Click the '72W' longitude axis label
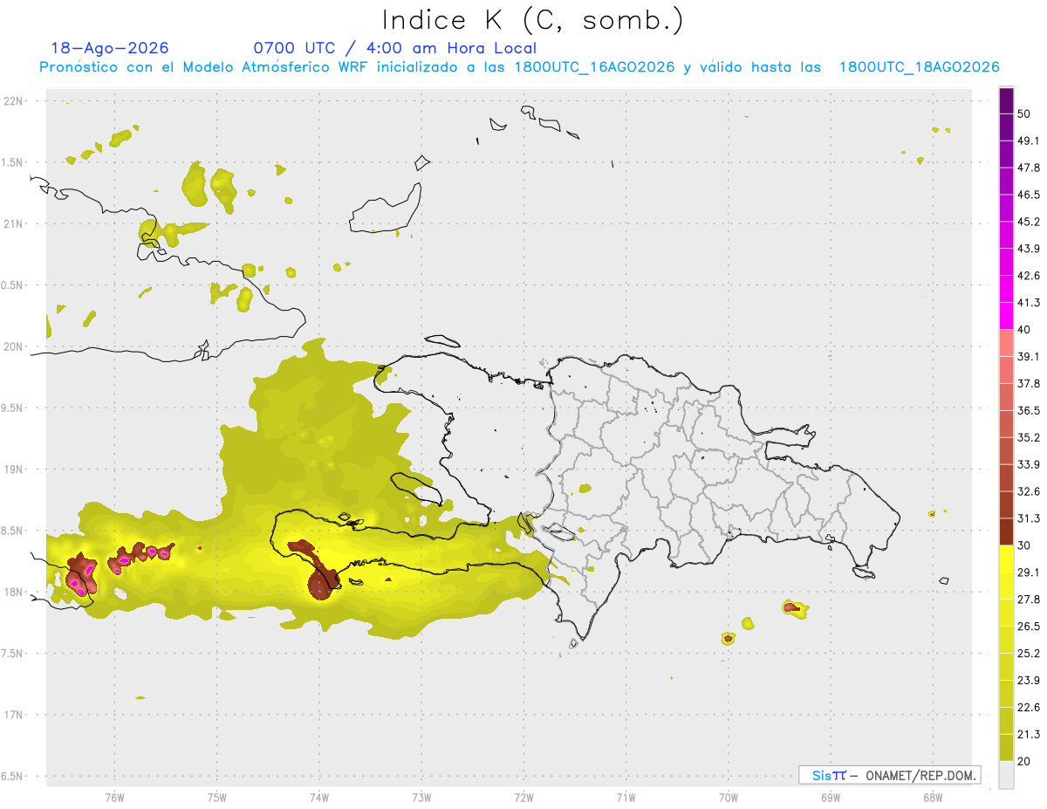The height and width of the screenshot is (809, 1047). pos(523,798)
